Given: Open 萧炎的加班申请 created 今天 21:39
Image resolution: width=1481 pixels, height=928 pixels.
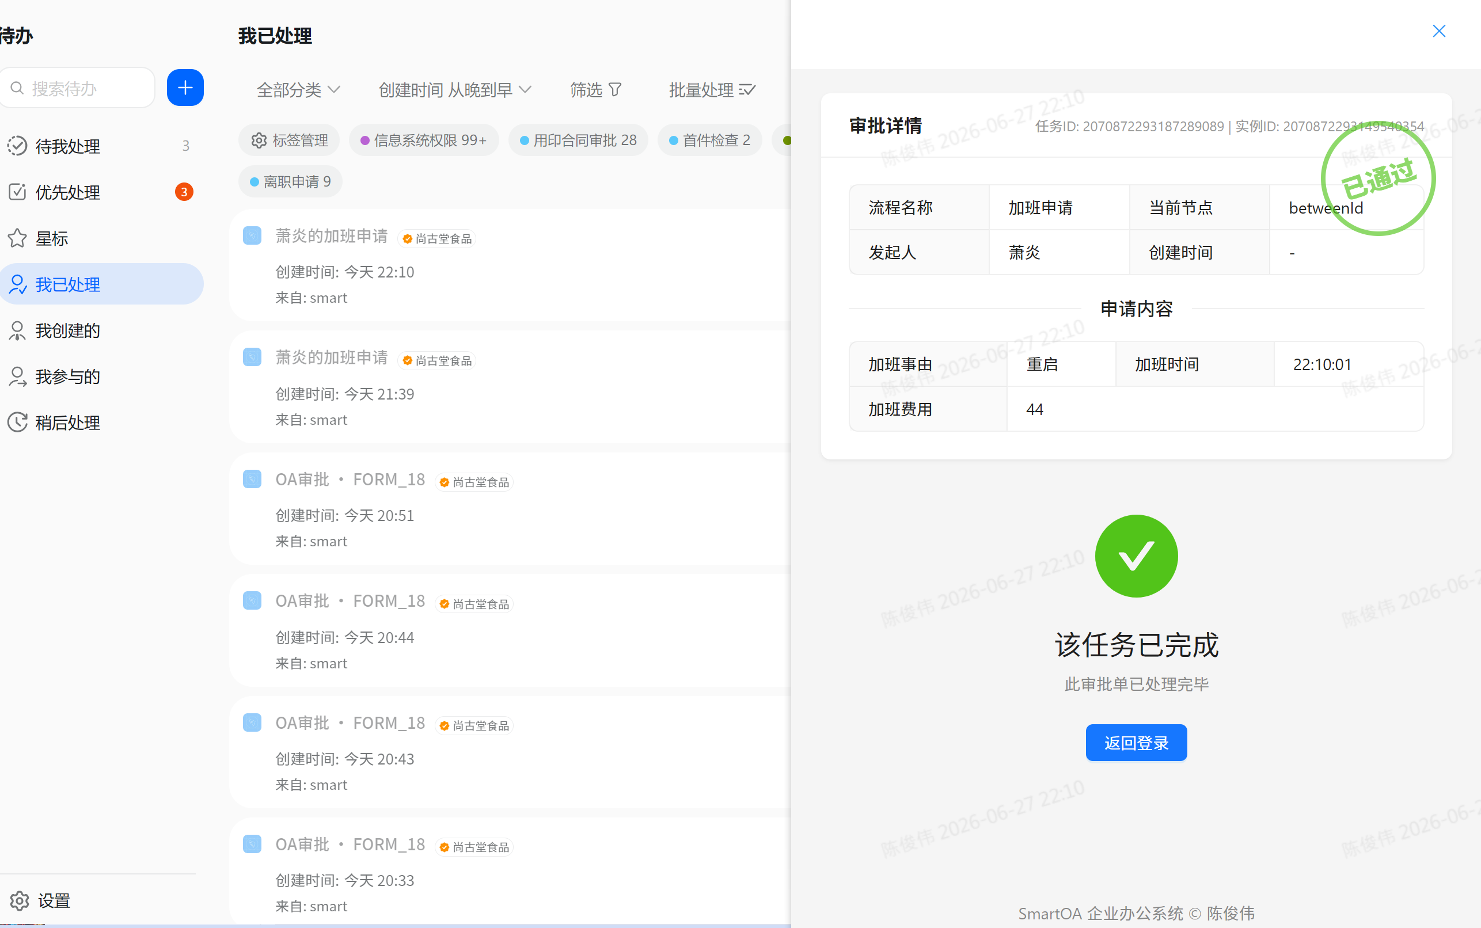Looking at the screenshot, I should click(511, 387).
